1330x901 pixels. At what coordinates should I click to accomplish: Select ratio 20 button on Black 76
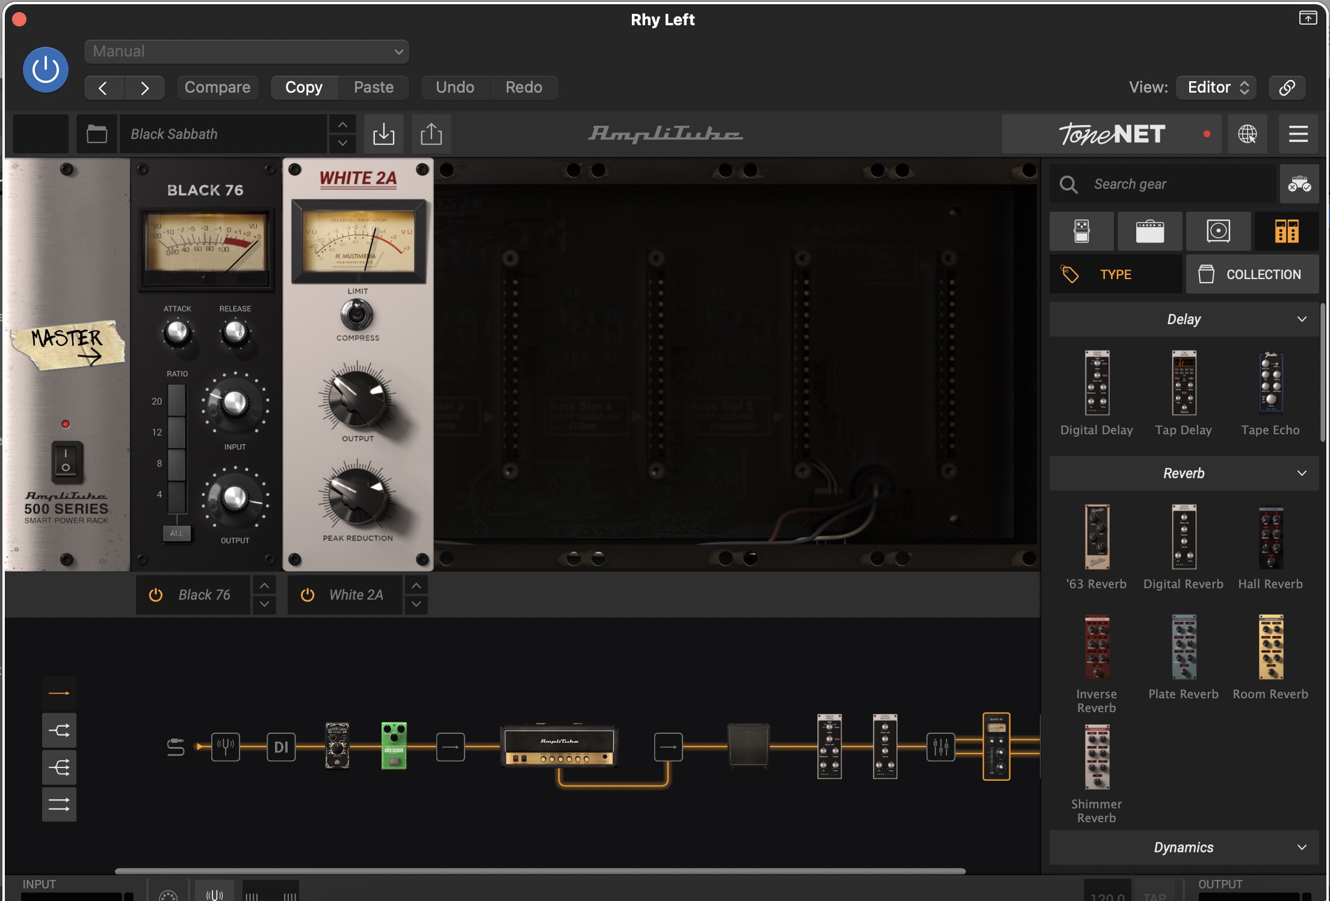click(x=176, y=400)
